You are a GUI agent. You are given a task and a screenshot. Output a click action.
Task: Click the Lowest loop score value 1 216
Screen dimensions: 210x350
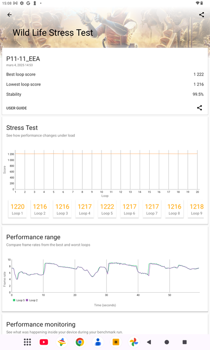(x=199, y=84)
